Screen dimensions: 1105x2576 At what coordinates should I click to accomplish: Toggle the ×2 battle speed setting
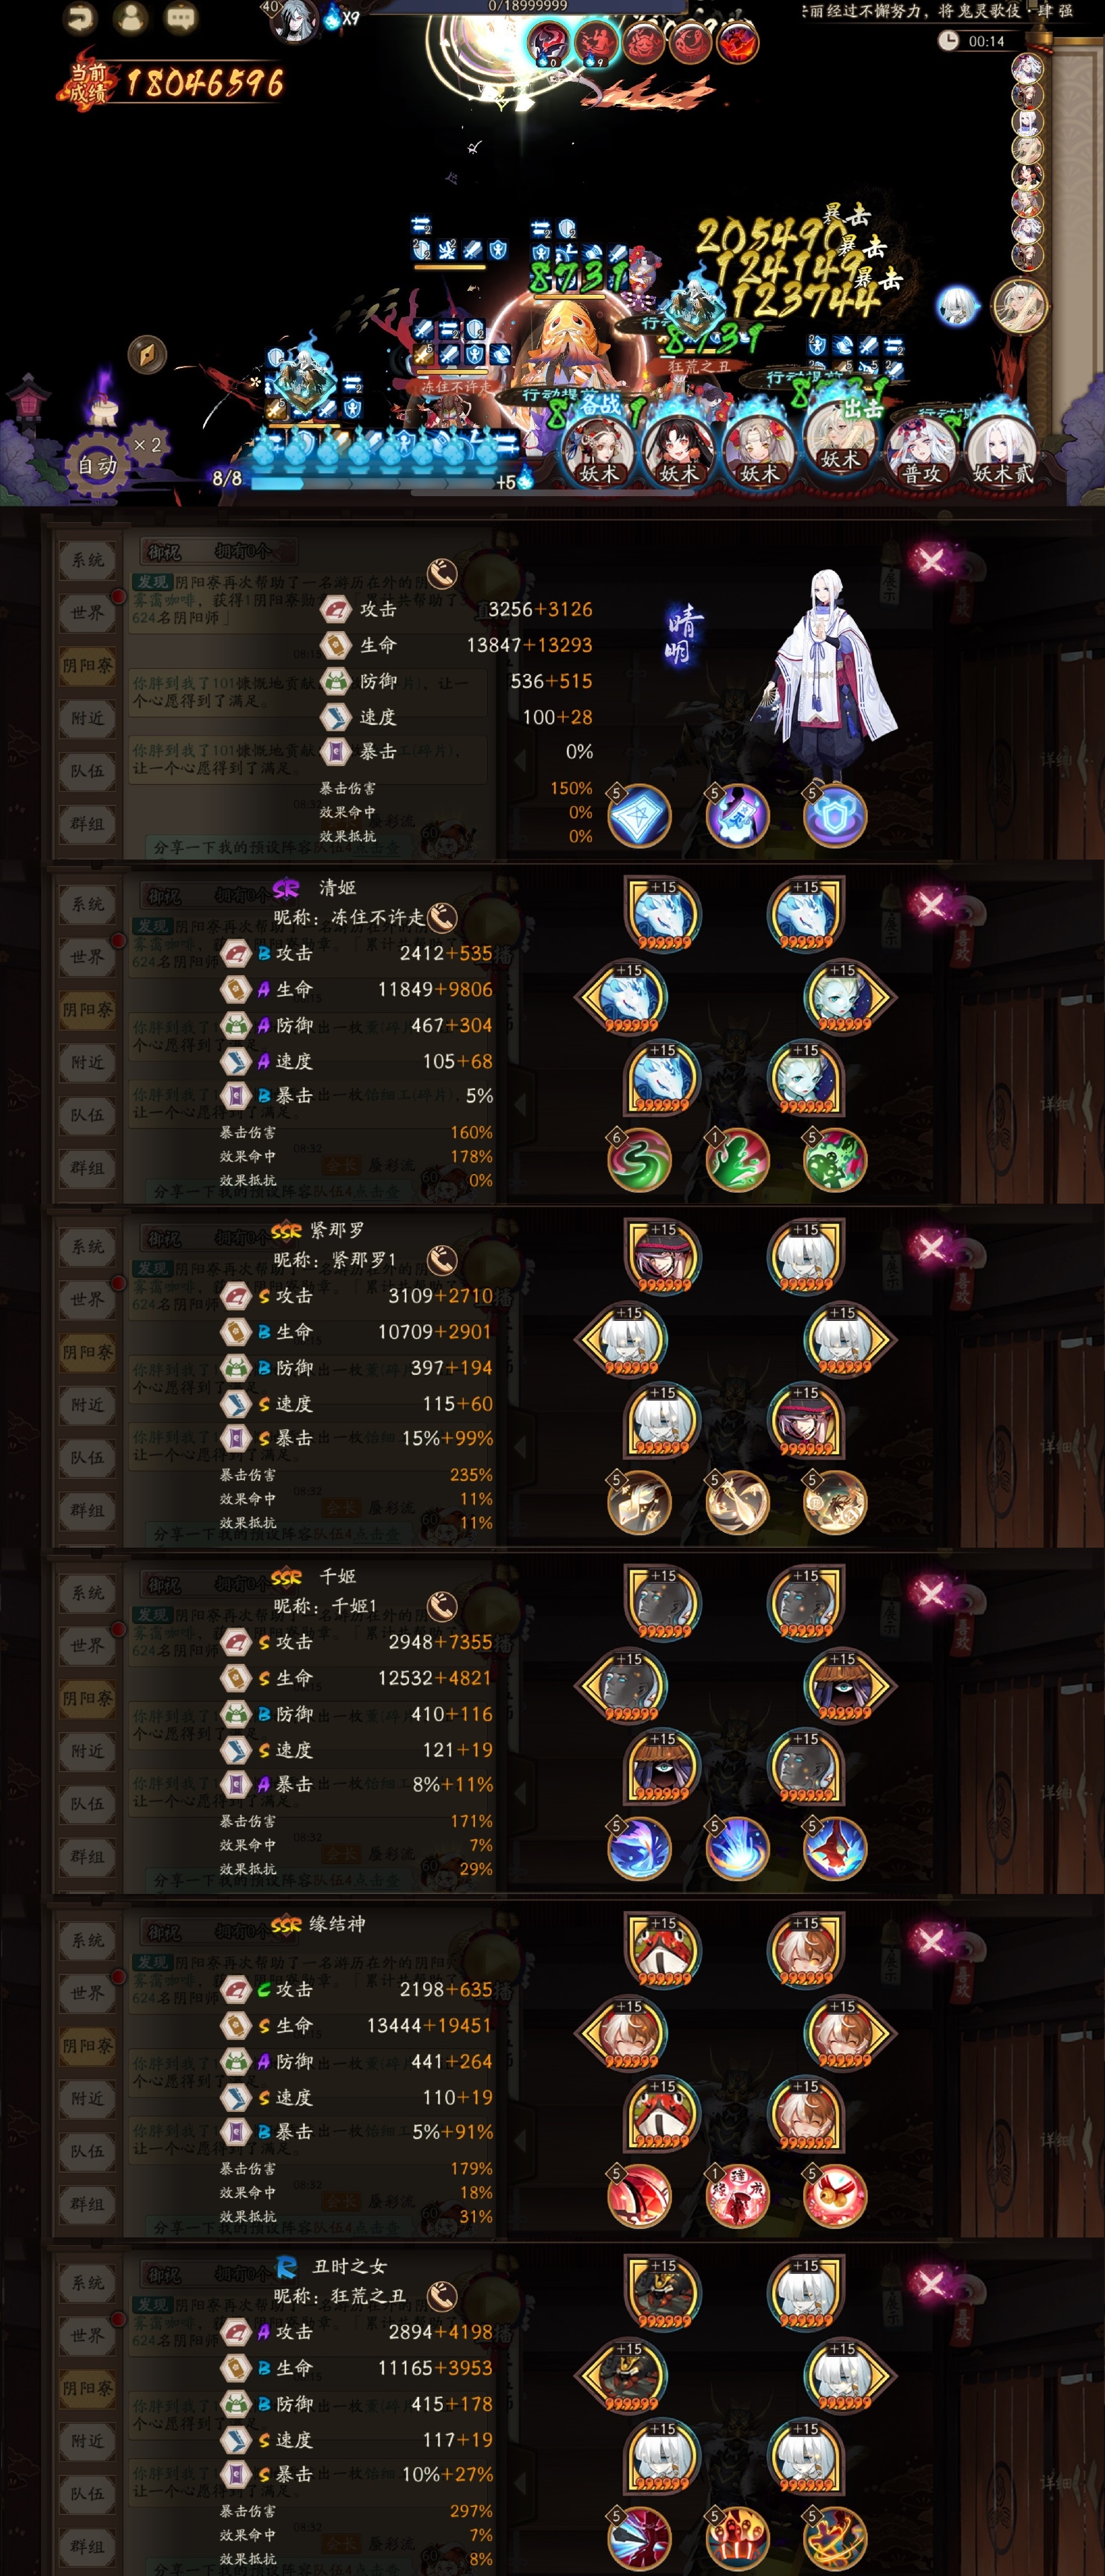click(x=148, y=444)
